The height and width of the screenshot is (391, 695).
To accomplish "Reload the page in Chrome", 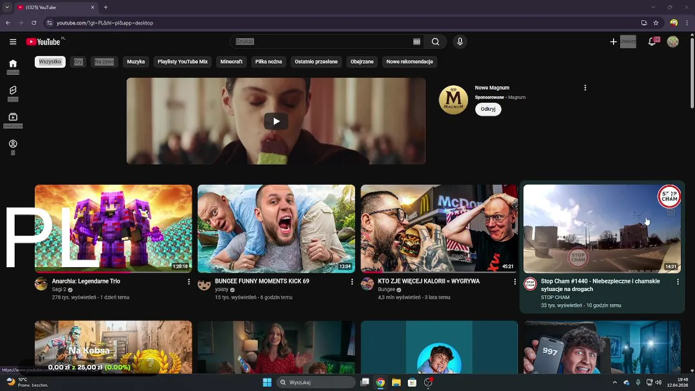I will (34, 23).
